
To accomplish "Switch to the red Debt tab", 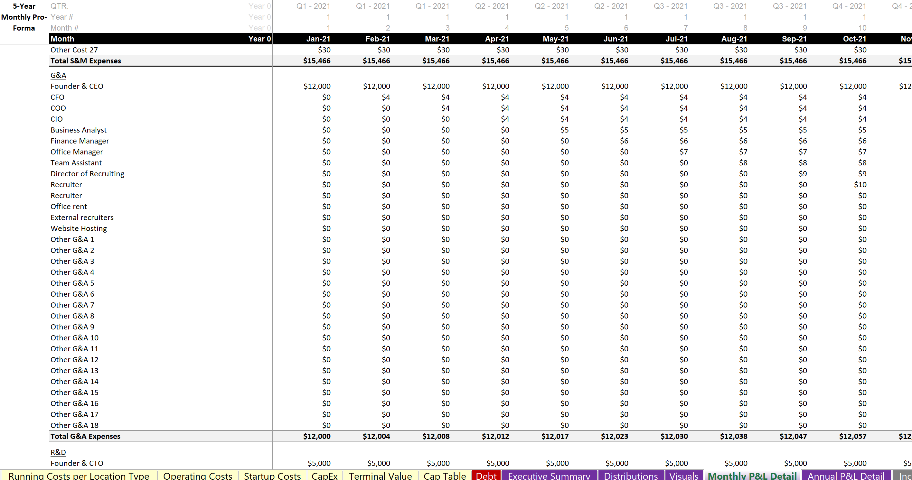I will (x=486, y=475).
